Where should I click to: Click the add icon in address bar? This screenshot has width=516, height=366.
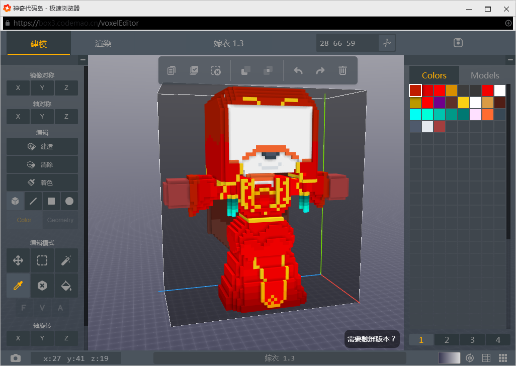tap(508, 23)
